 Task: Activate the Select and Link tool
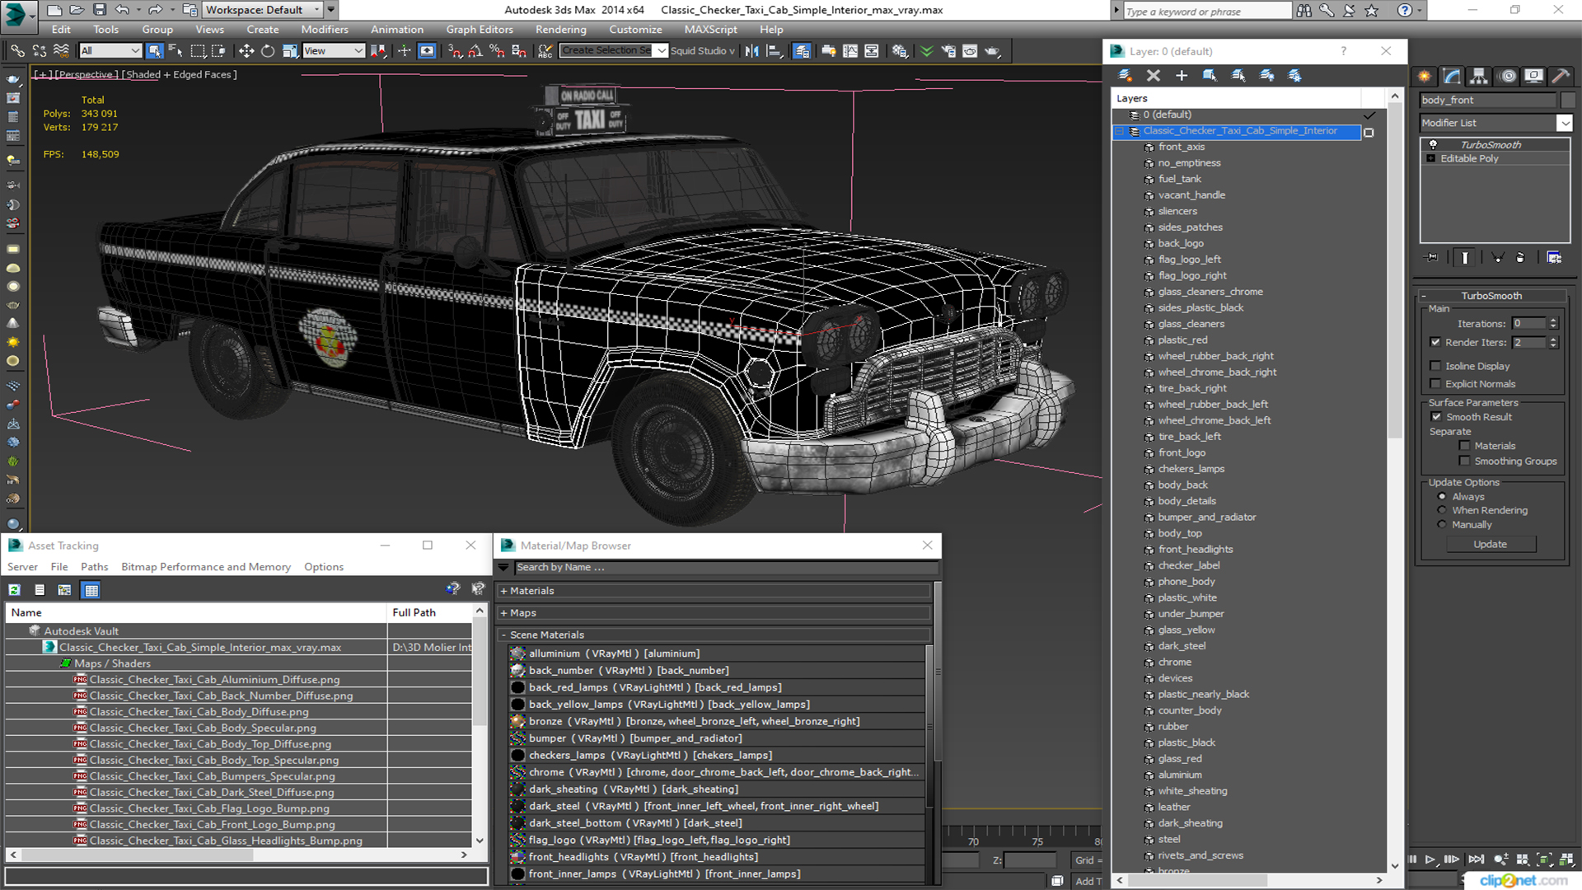click(16, 51)
